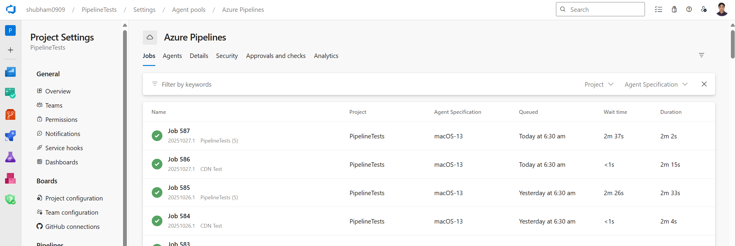Expand the Project filter dropdown
735x246 pixels.
599,85
